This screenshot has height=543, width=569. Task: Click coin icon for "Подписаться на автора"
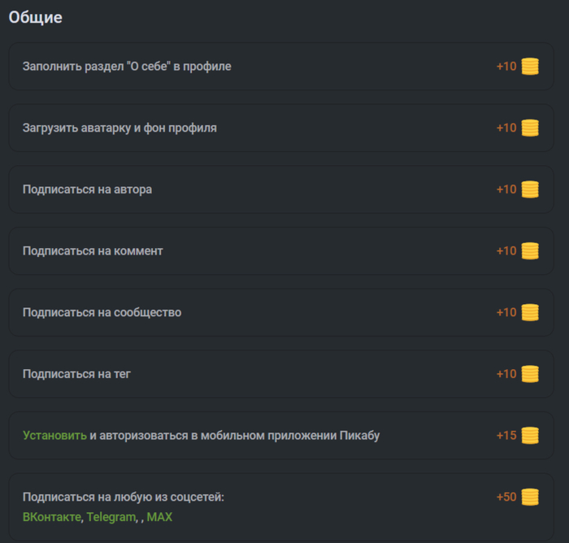(530, 189)
